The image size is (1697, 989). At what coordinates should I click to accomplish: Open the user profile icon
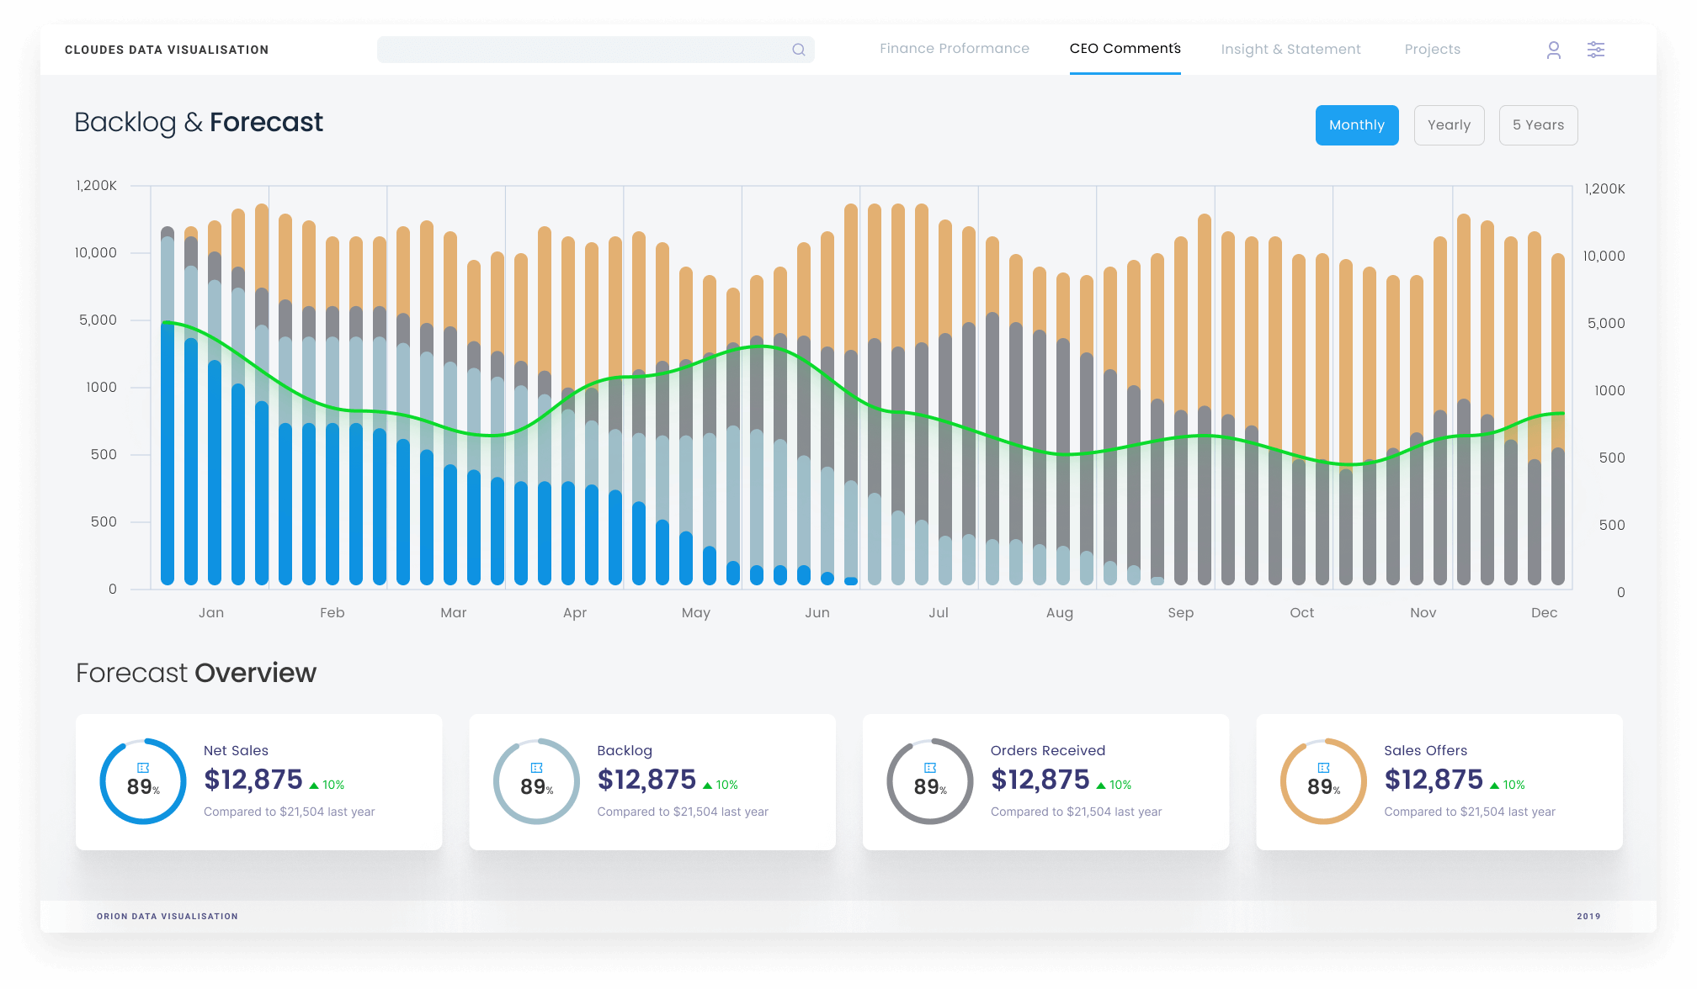coord(1553,50)
